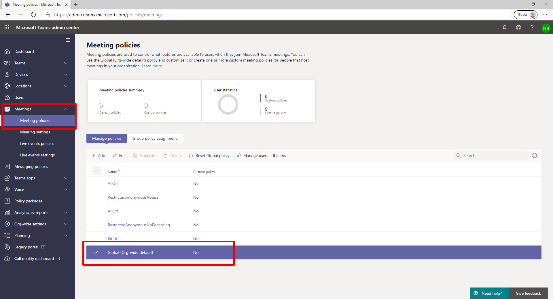Open the Learn more link
The width and height of the screenshot is (553, 299).
tap(152, 66)
